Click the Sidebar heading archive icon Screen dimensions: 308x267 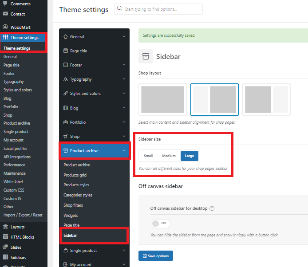[146, 56]
